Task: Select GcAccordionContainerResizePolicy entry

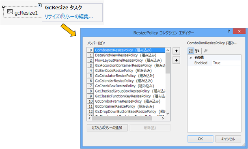Action: coord(130,65)
